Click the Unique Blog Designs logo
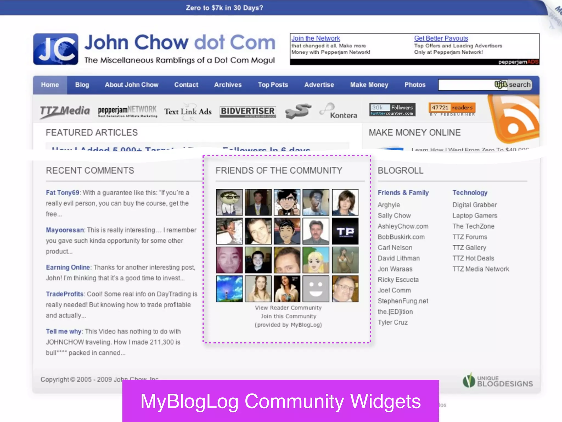This screenshot has width=562, height=422. click(498, 381)
